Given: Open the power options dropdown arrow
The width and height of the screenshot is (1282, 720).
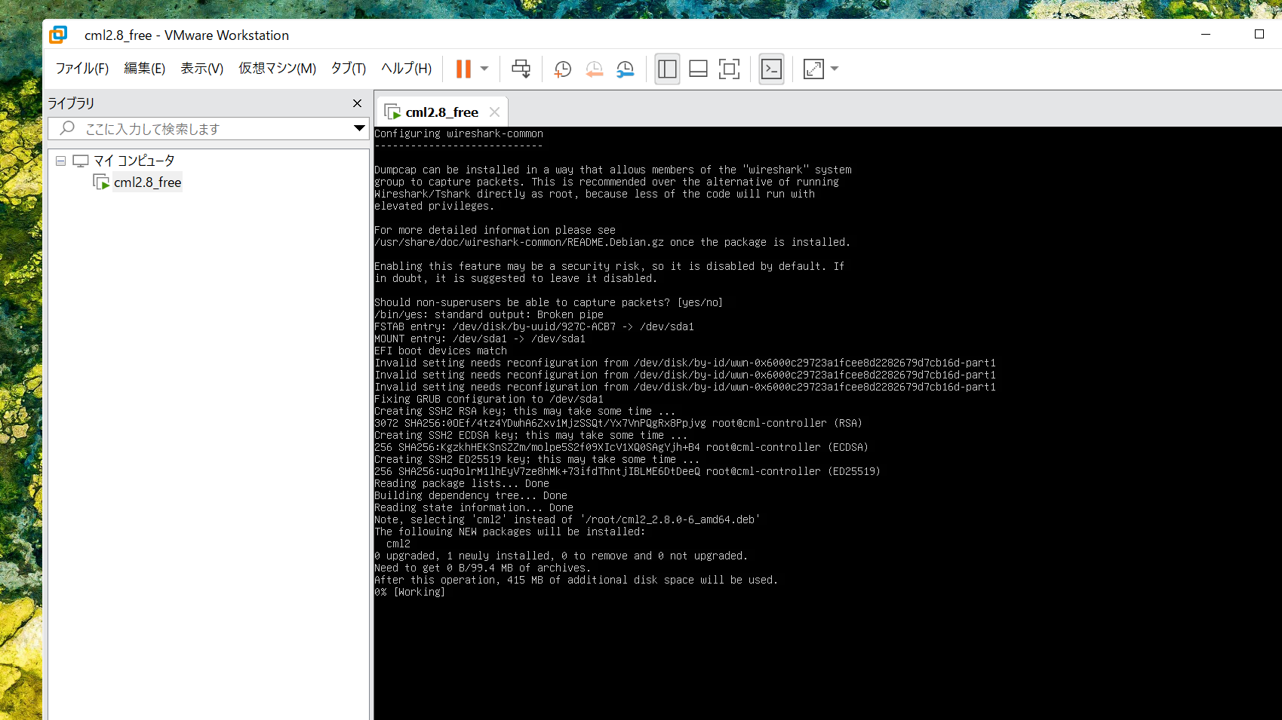Looking at the screenshot, I should tap(484, 69).
